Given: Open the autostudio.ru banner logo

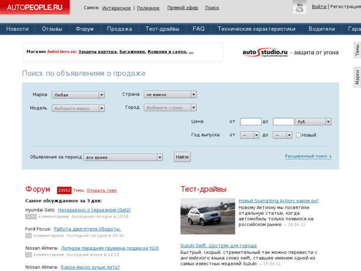Looking at the screenshot, I should tap(265, 52).
